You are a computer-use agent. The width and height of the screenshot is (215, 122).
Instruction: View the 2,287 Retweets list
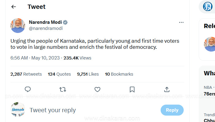(x=26, y=74)
